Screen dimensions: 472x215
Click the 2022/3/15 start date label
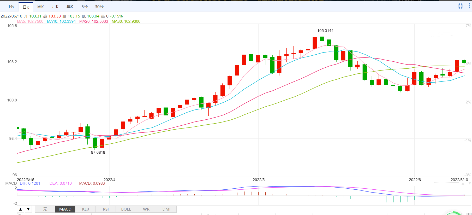tap(26, 180)
